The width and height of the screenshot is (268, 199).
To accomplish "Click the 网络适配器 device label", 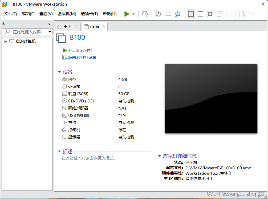I will click(x=78, y=108).
